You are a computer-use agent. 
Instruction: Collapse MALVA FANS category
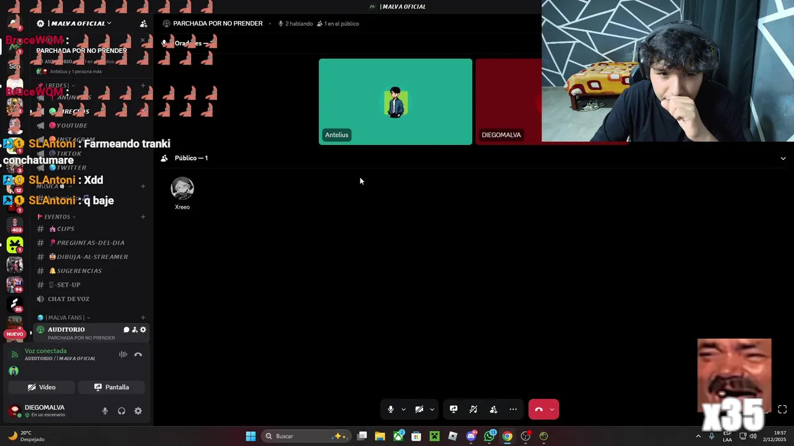click(x=64, y=318)
